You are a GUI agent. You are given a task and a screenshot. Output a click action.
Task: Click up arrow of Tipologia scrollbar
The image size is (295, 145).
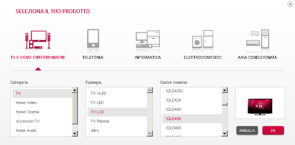[x=150, y=90]
